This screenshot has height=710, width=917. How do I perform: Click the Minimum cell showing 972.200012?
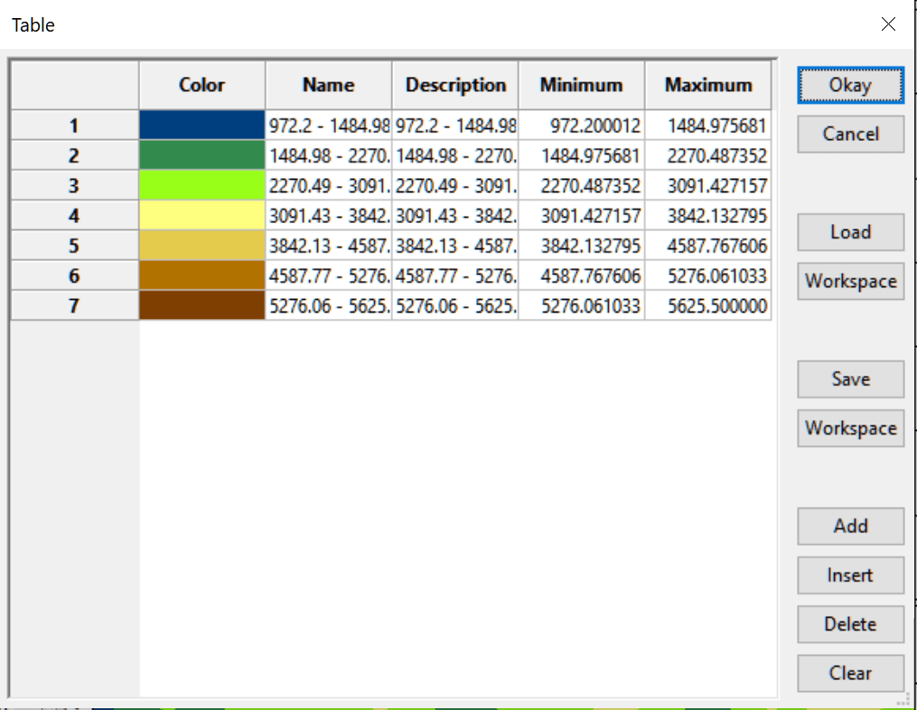point(581,126)
